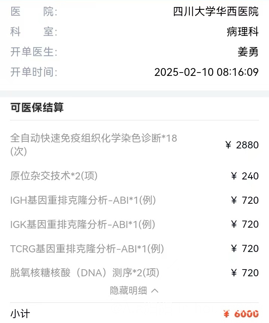
Task: Click the red yen symbol in 小计 row
Action: point(226,314)
